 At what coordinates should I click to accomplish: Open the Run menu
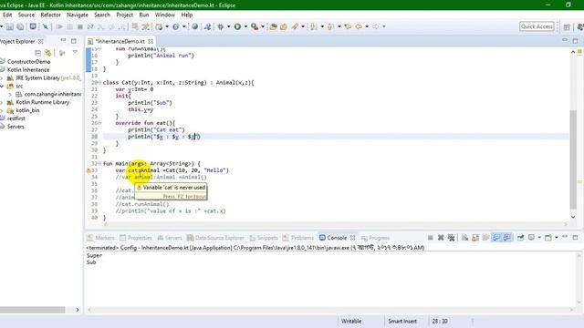point(144,15)
